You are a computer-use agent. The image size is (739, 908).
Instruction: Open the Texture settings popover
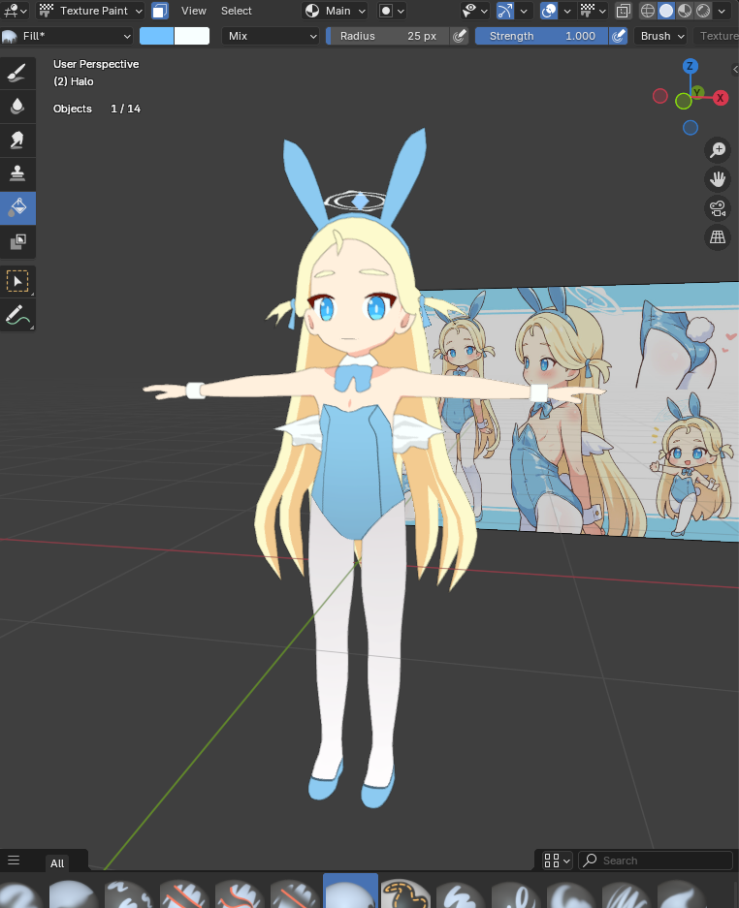point(717,36)
